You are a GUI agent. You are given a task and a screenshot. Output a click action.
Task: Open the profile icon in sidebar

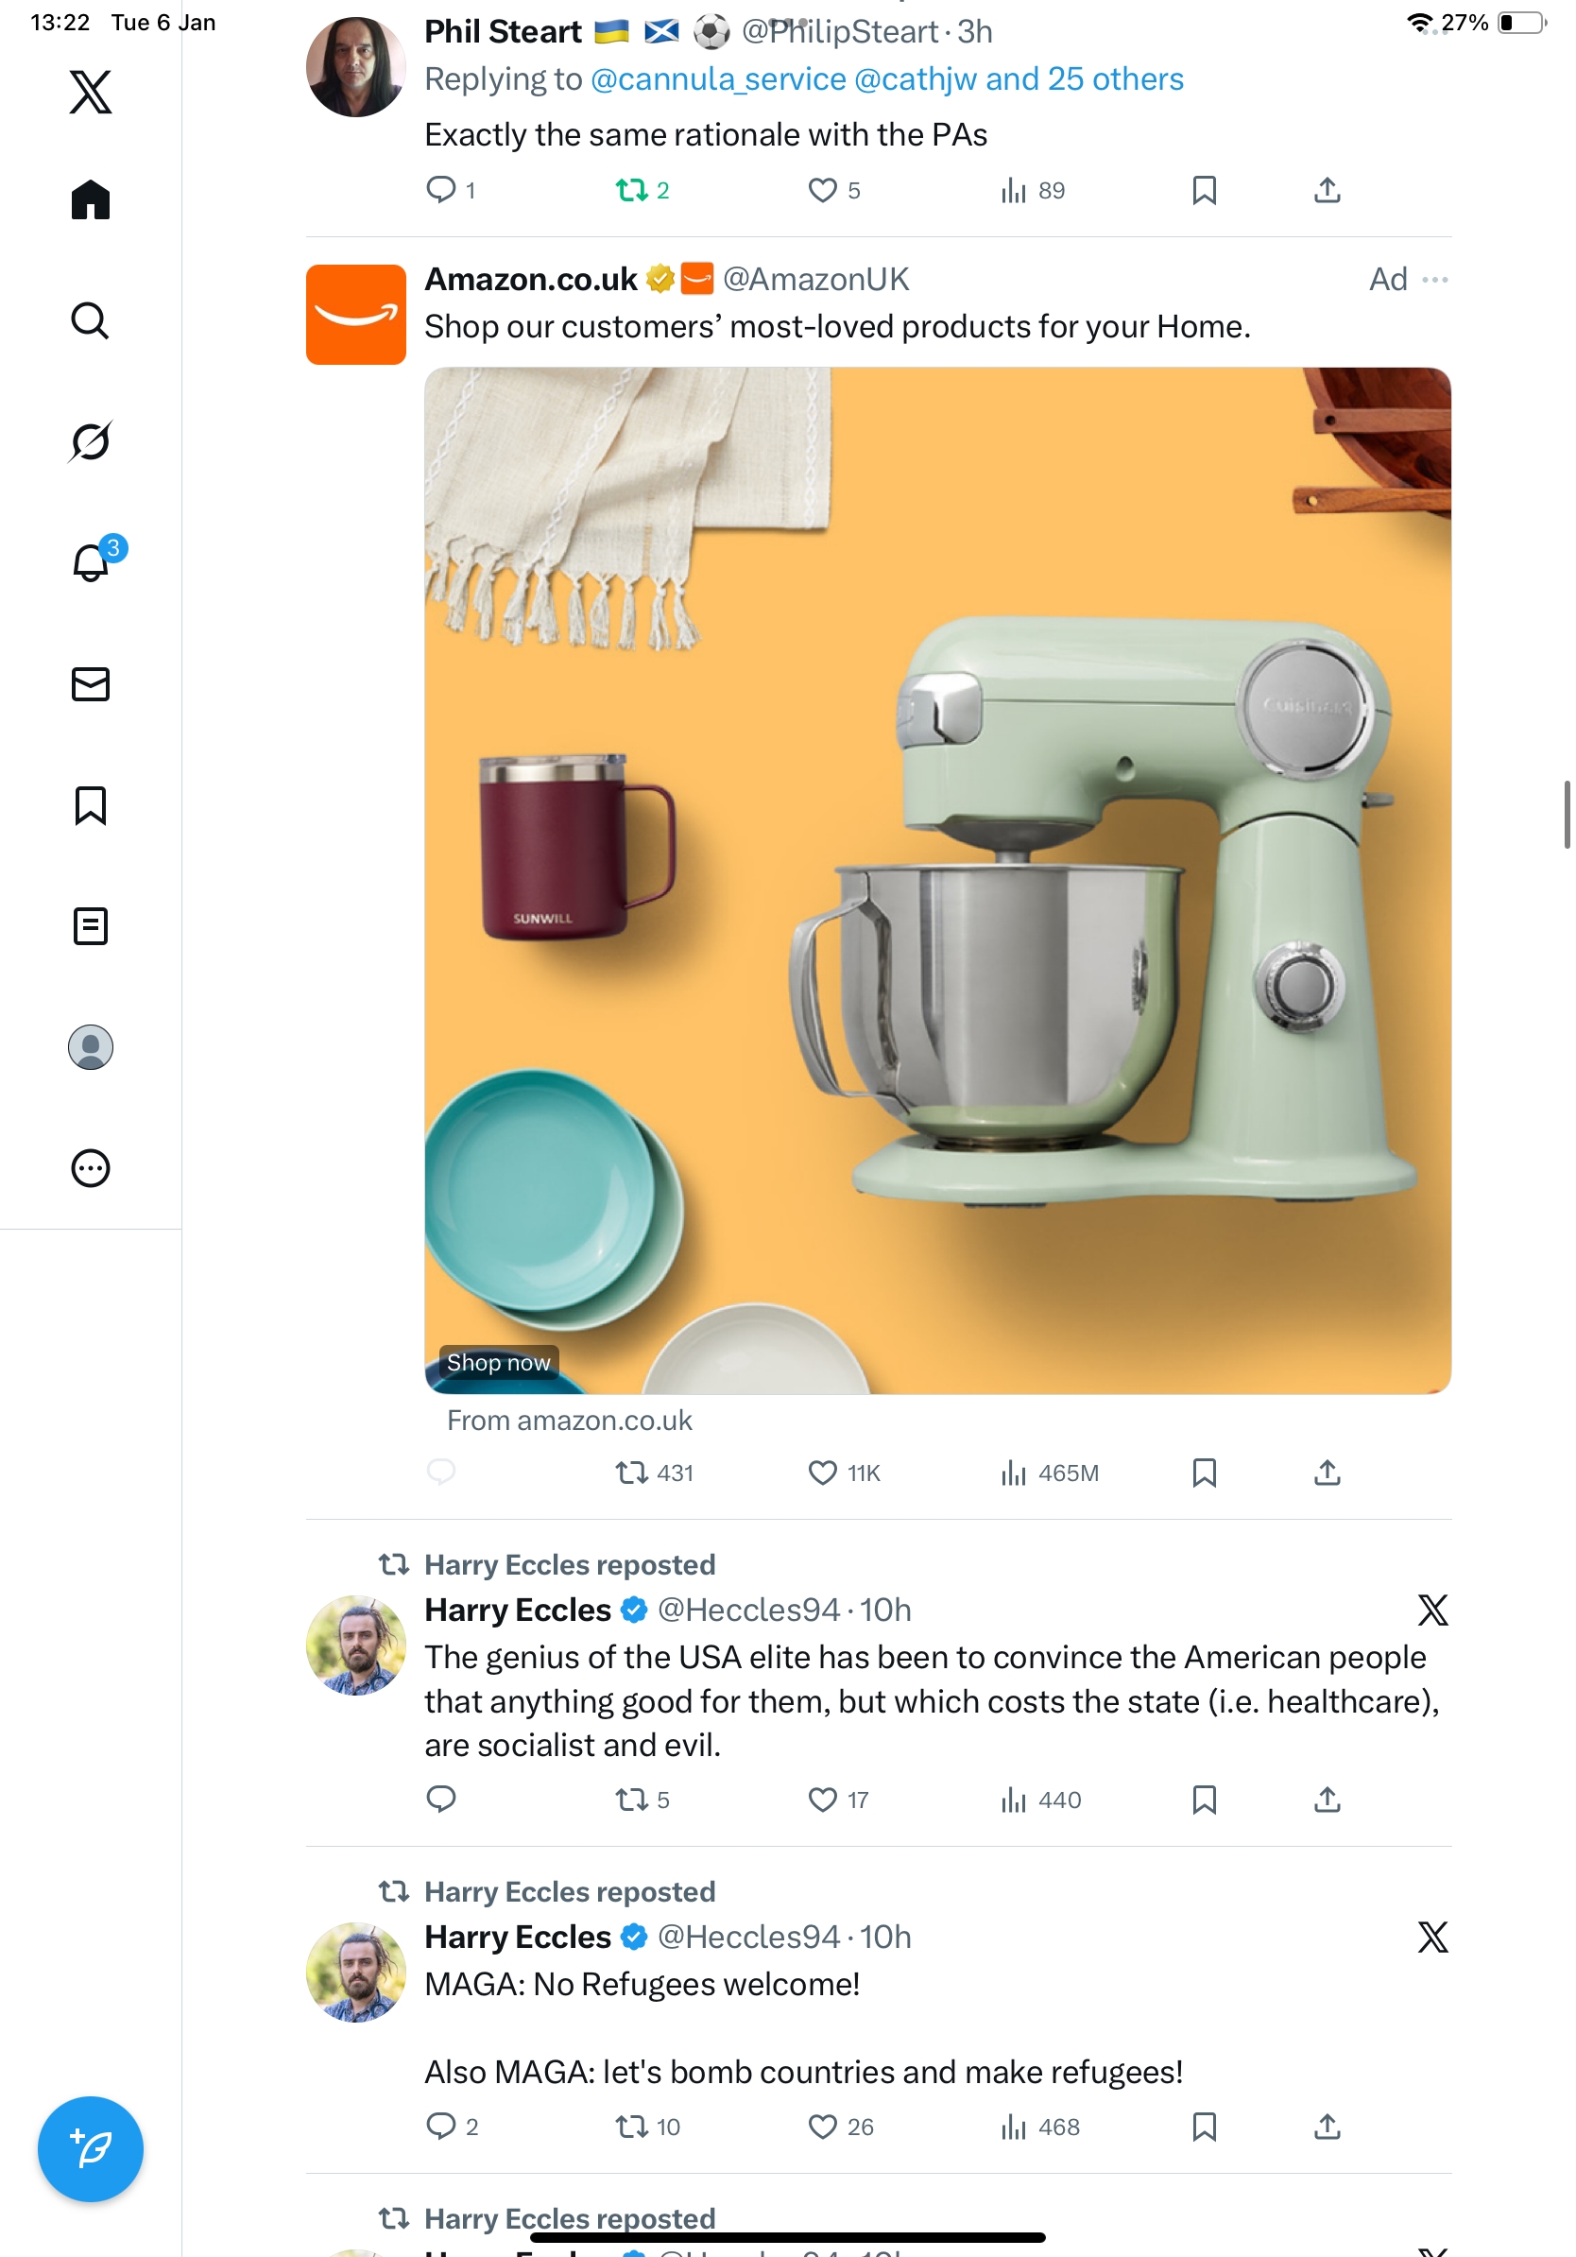(x=91, y=1047)
